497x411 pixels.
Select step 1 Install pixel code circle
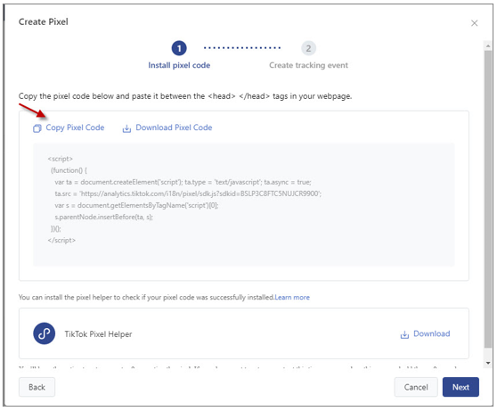tap(179, 48)
